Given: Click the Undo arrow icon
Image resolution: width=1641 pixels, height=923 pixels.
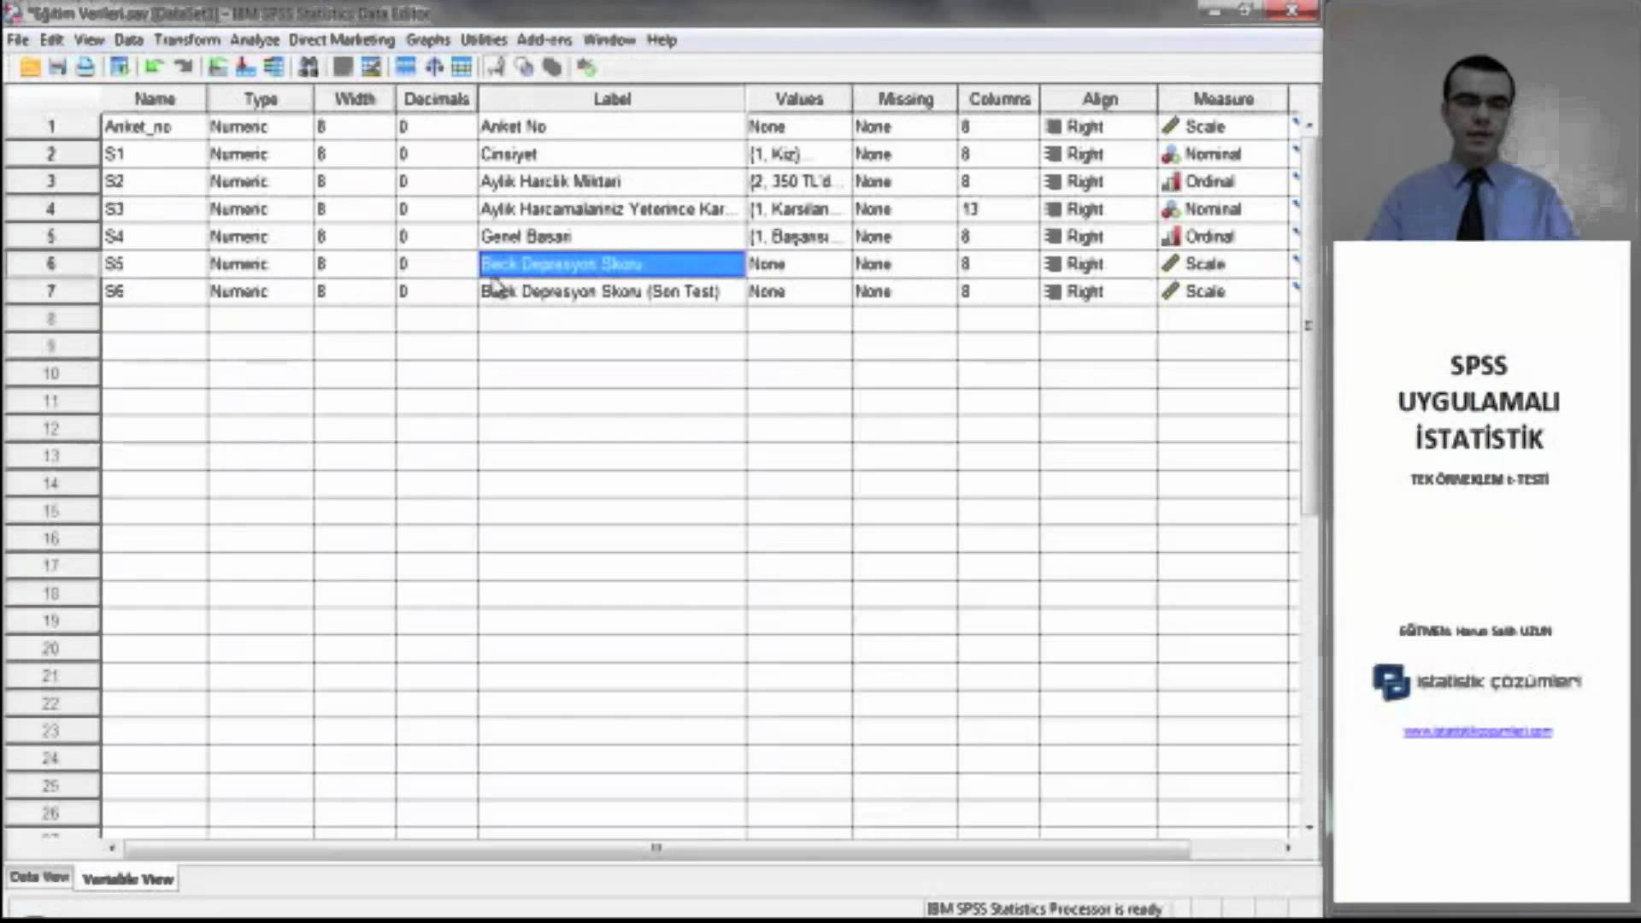Looking at the screenshot, I should point(154,67).
